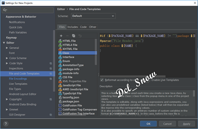The height and width of the screenshot is (129, 198).
Task: Select the AnnotationType template icon
Action: tap(60, 65)
